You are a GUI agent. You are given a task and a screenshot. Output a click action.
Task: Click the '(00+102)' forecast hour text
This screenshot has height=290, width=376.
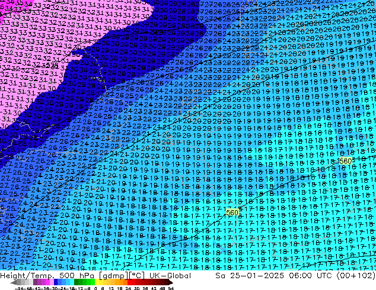[x=356, y=276]
